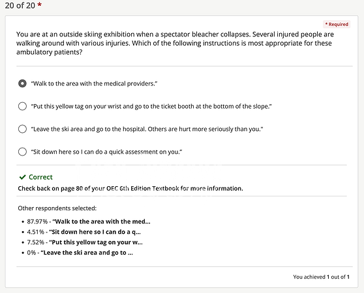Click the answer text about the yellow tag on your wrist
The image size is (364, 293).
[151, 106]
